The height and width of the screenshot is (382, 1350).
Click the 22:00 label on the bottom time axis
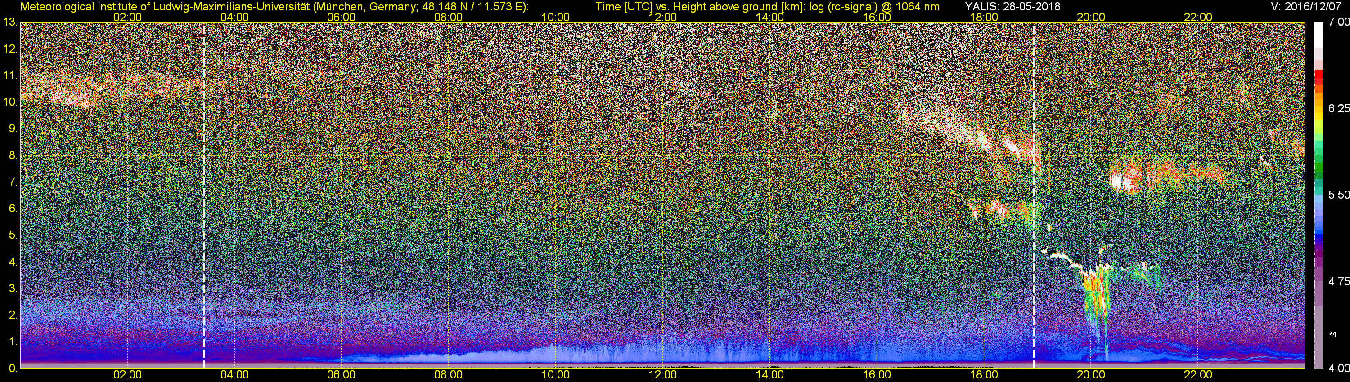[1198, 375]
